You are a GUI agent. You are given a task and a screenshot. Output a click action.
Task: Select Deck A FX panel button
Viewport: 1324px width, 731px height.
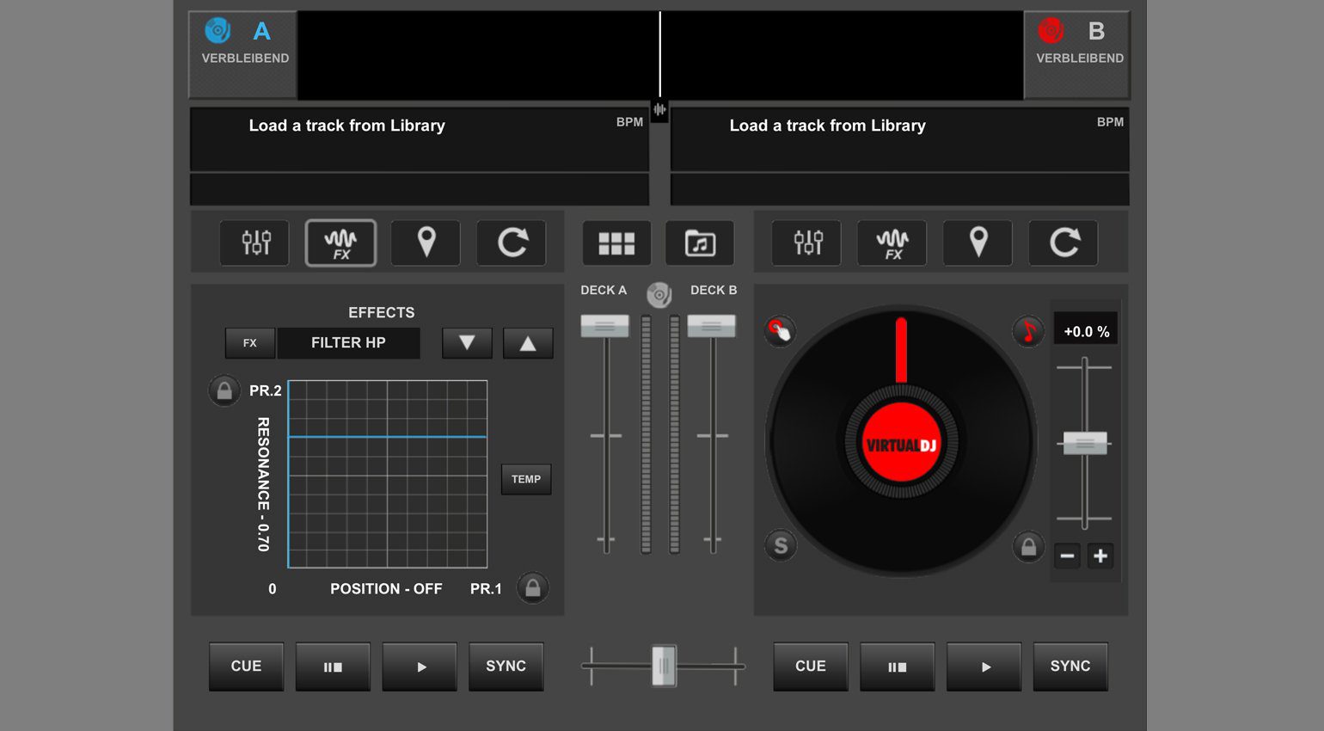click(341, 243)
